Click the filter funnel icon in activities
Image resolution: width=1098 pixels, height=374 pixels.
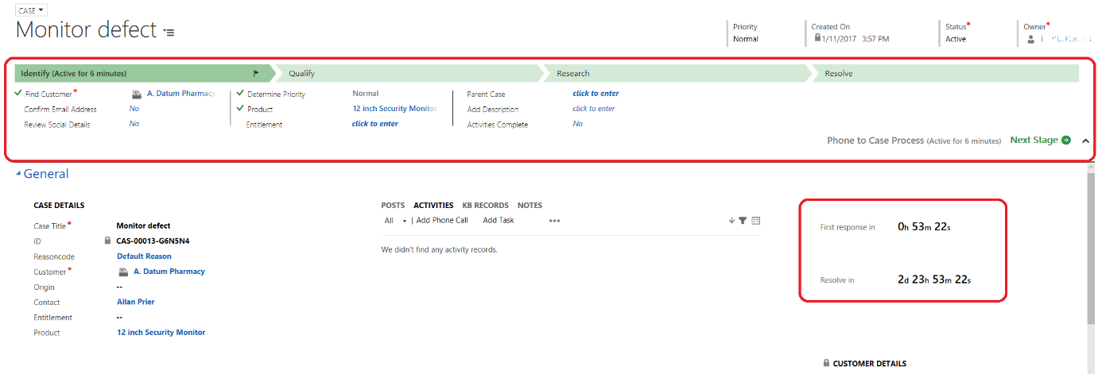tap(743, 221)
